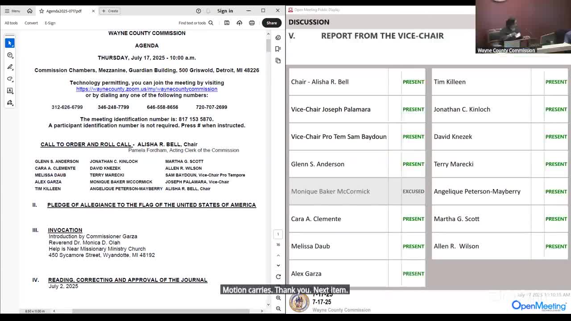Zoom in on the PDF page
571x321 pixels.
(x=278, y=298)
